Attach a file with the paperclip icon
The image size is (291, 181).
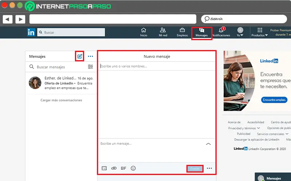(x=114, y=168)
